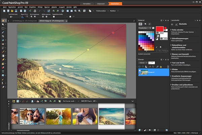Choose the Red Eye tool
202x135 pixels.
point(3,44)
